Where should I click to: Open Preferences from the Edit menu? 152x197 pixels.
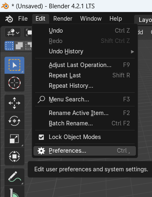(85, 151)
